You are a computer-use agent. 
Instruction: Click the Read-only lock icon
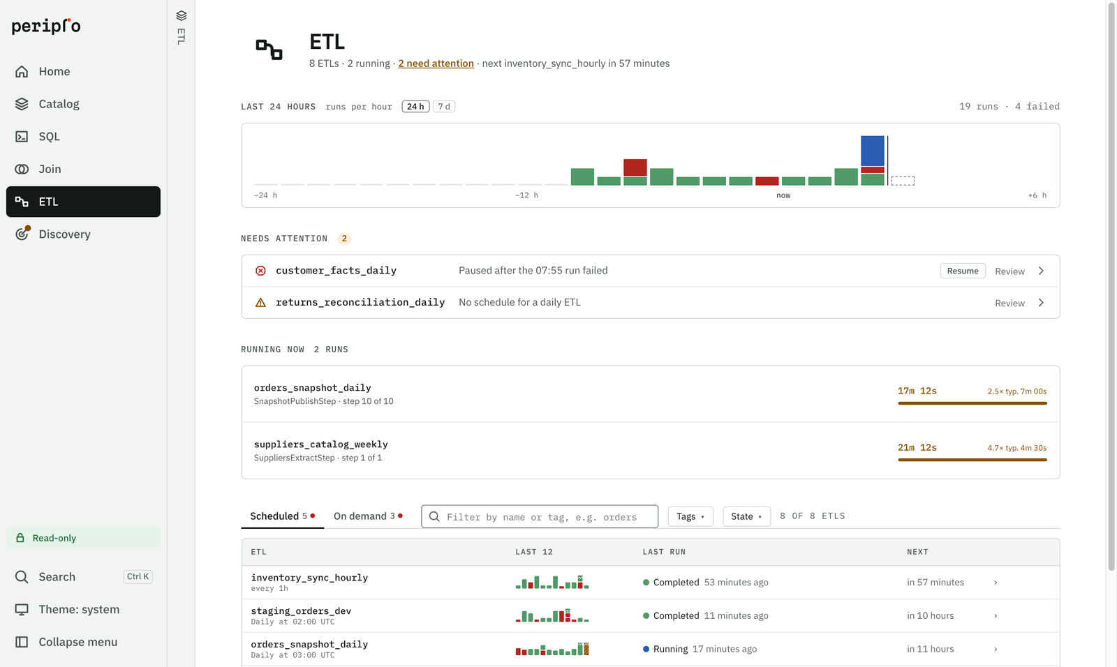click(20, 538)
